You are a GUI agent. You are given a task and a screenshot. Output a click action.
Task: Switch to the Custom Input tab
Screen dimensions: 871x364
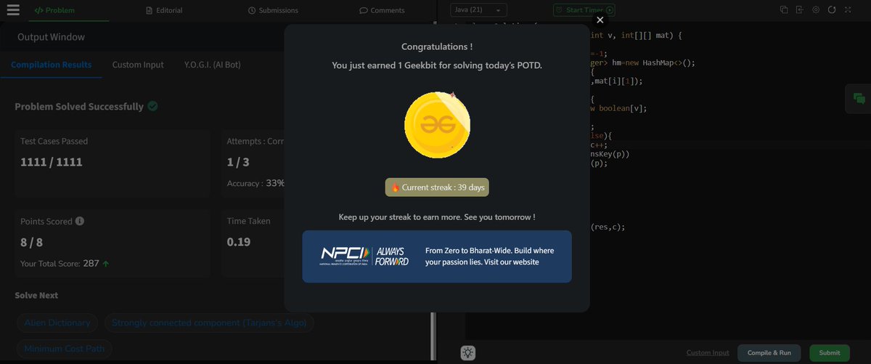[138, 65]
